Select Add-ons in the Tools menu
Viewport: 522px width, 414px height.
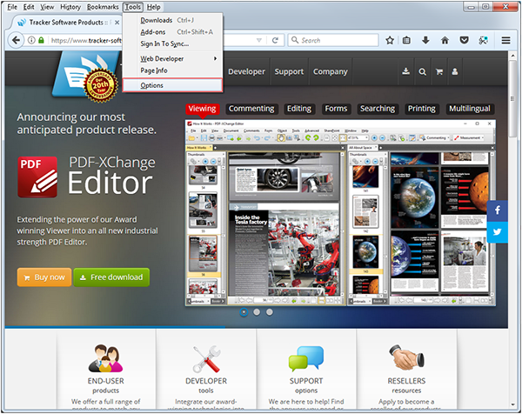[x=172, y=32]
